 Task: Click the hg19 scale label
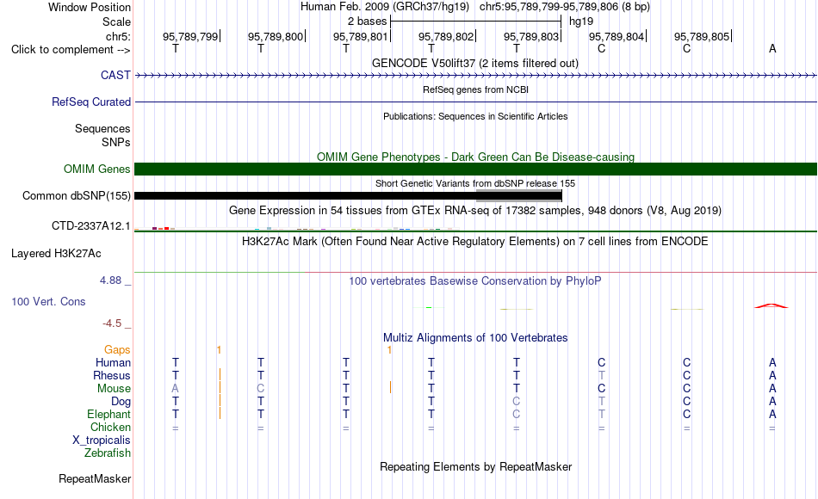pyautogui.click(x=581, y=22)
